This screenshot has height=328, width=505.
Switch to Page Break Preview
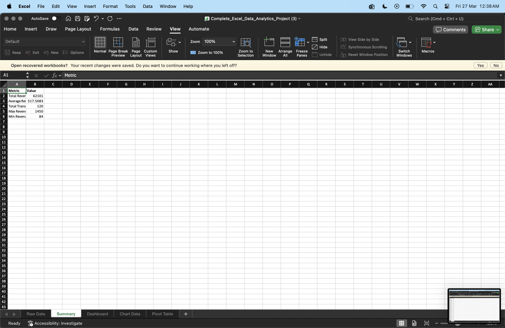tap(118, 47)
